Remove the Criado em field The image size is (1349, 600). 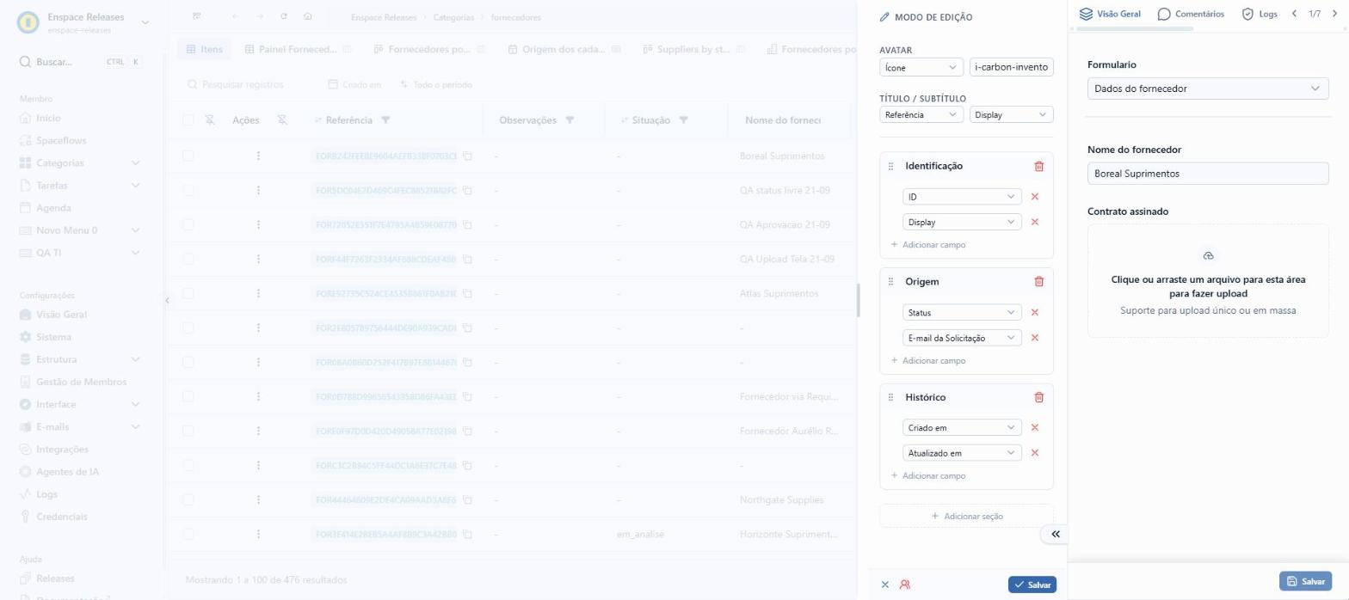click(x=1035, y=427)
